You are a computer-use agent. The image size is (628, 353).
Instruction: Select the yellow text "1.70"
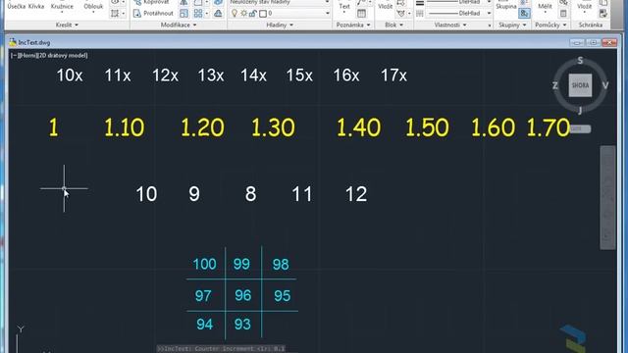click(548, 127)
